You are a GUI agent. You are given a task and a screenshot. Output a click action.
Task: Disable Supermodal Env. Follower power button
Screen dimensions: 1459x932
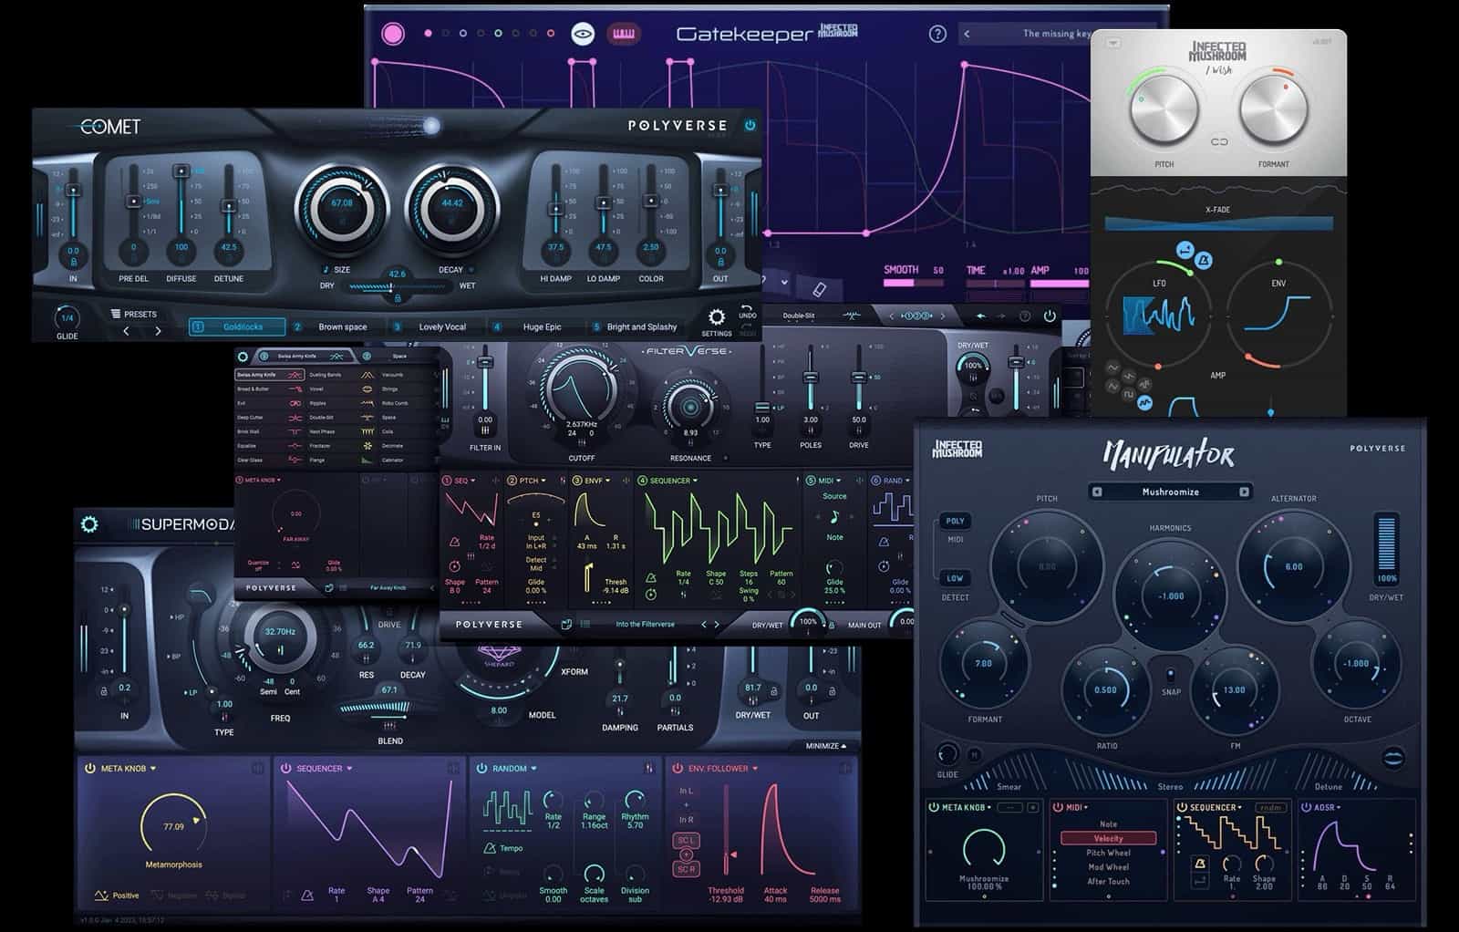coord(678,768)
